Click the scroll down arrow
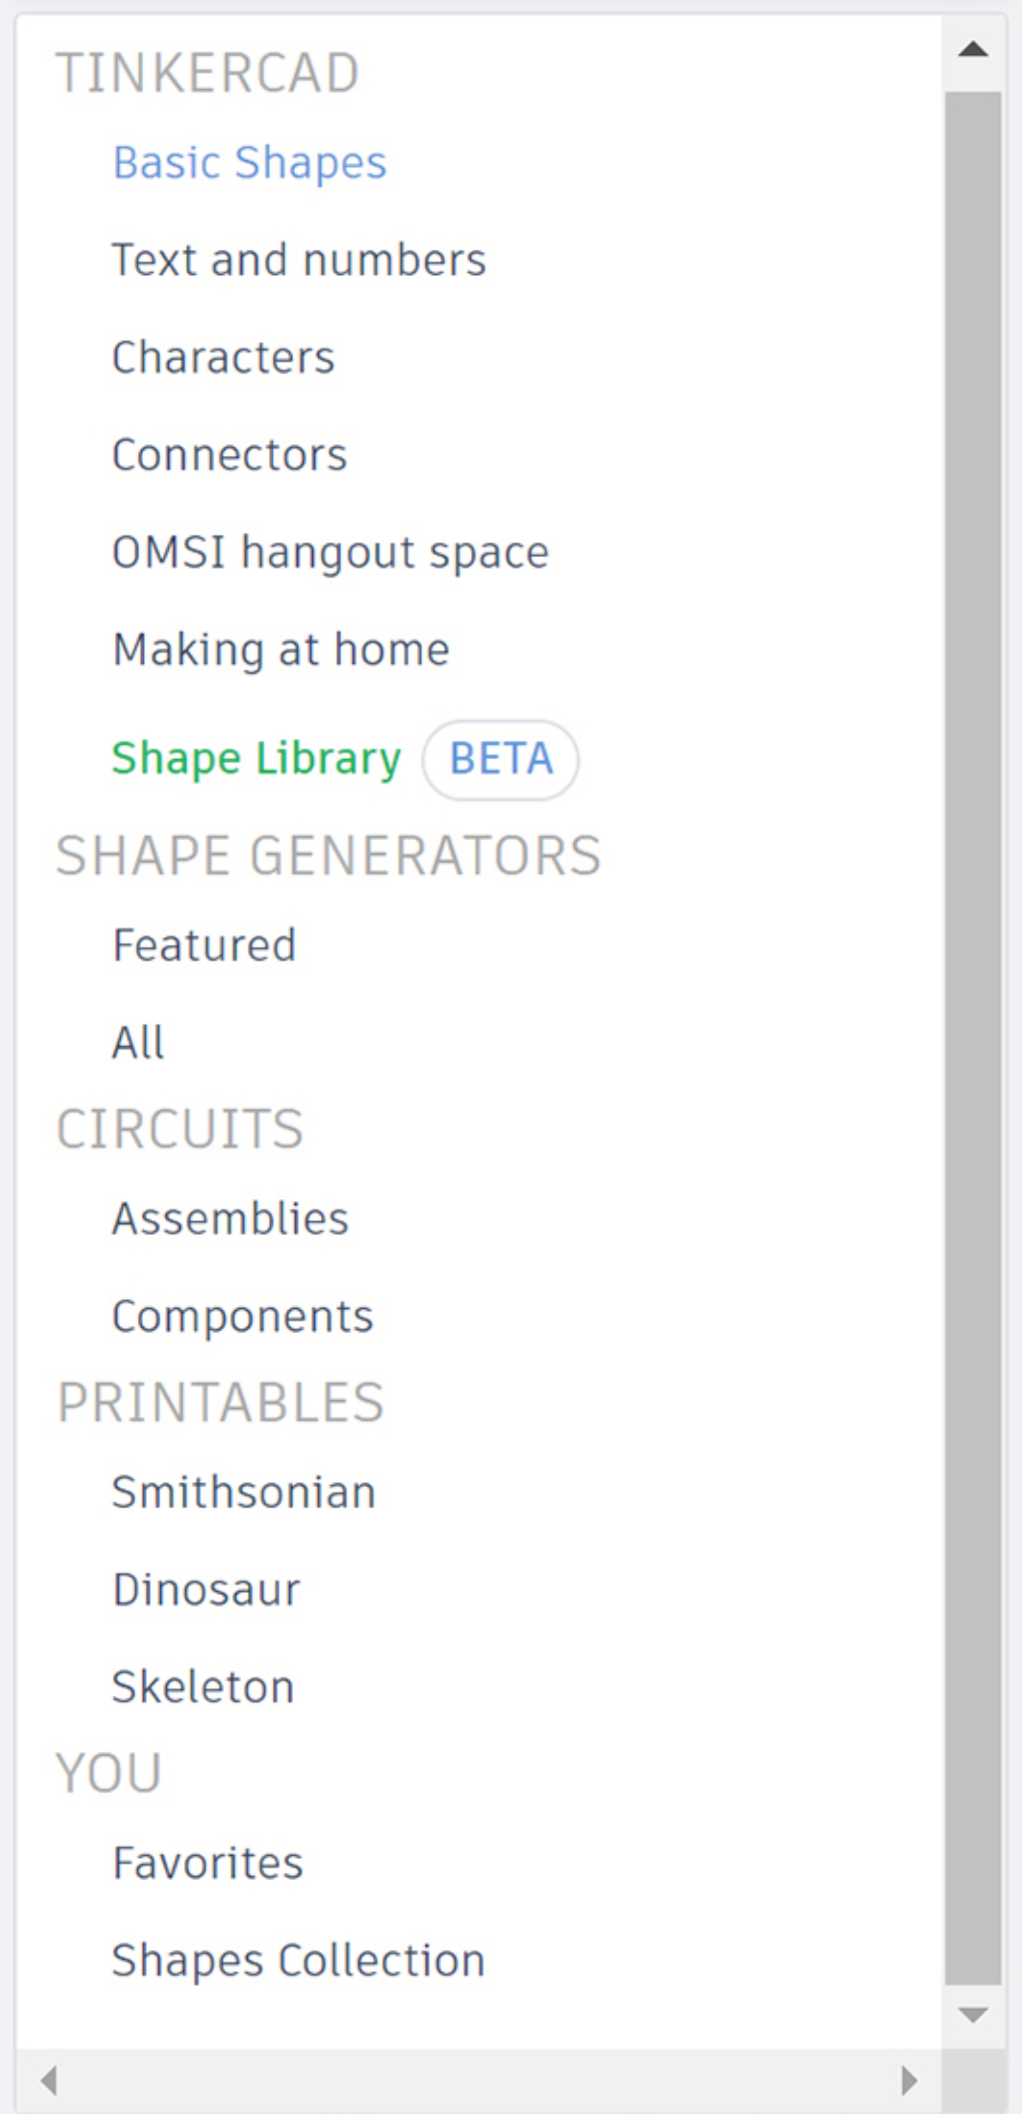The height and width of the screenshot is (2114, 1022). click(973, 2015)
